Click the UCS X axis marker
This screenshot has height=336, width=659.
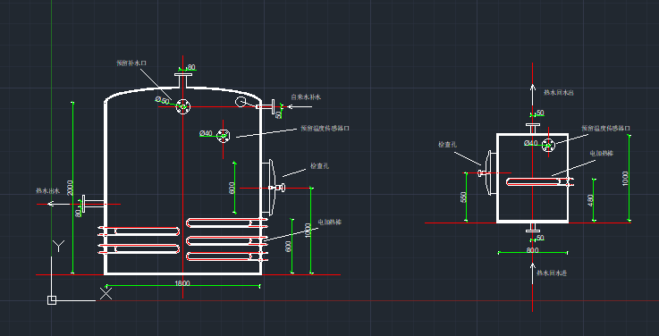(x=106, y=293)
